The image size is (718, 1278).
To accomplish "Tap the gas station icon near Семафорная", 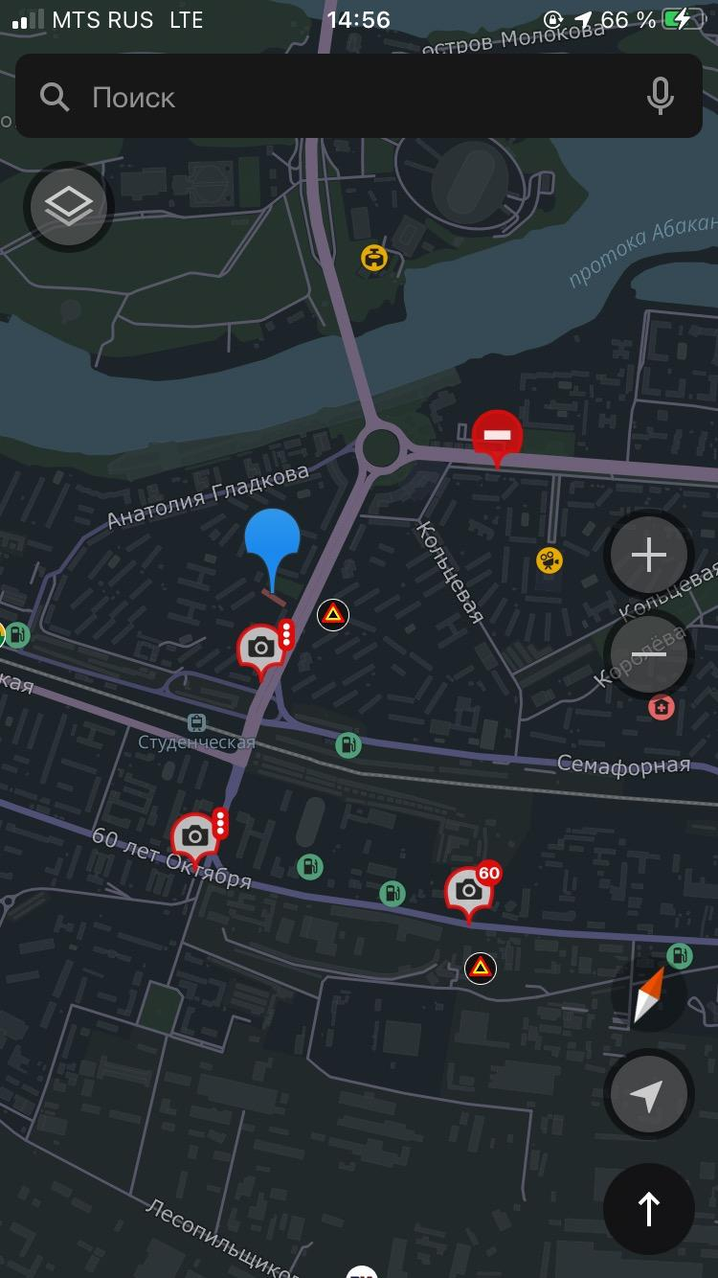I will click(x=348, y=744).
